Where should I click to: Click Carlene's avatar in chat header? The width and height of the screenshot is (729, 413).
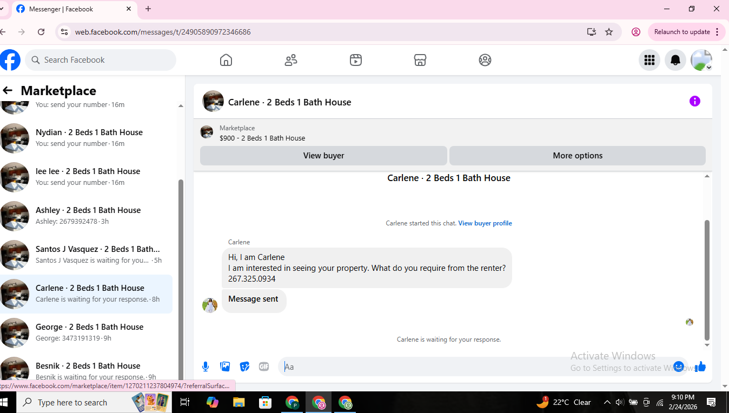pos(213,101)
